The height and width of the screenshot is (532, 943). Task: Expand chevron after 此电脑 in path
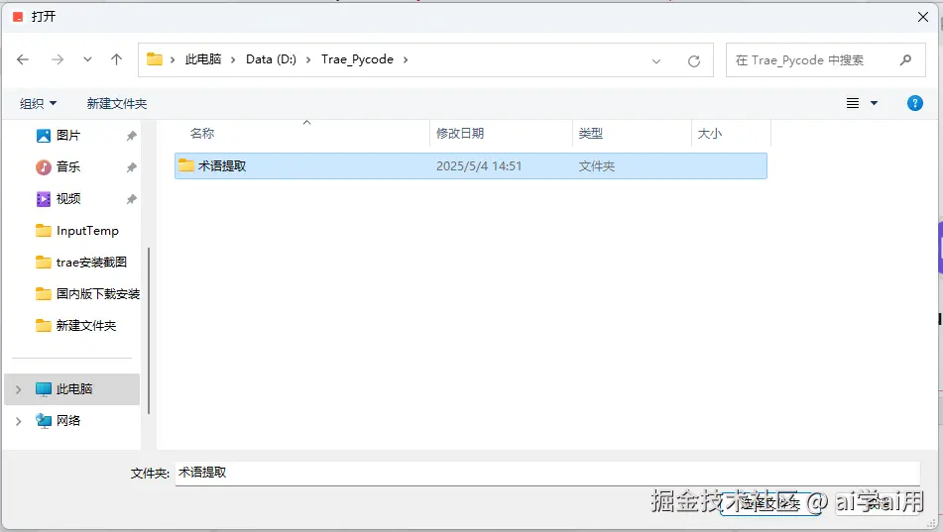click(233, 59)
